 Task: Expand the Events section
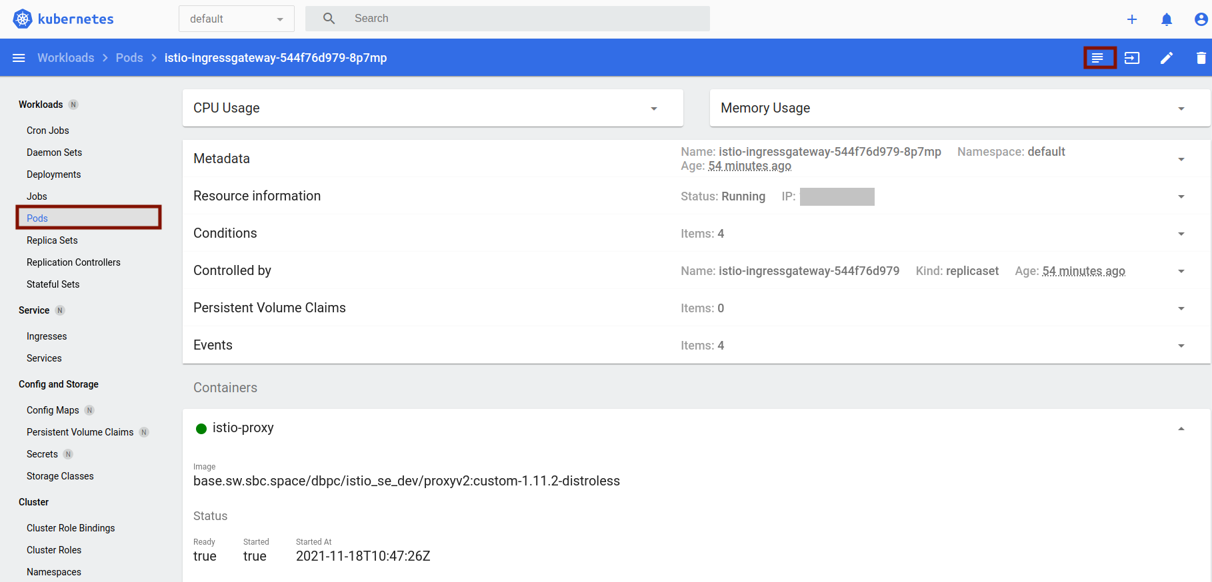(1181, 346)
